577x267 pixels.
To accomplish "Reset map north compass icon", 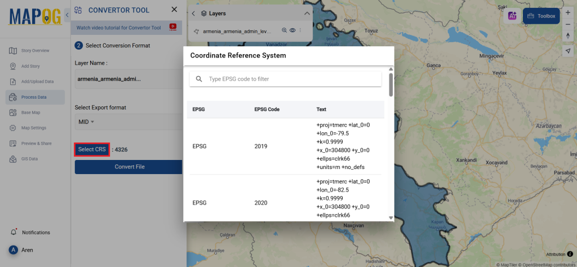I will pos(568,35).
